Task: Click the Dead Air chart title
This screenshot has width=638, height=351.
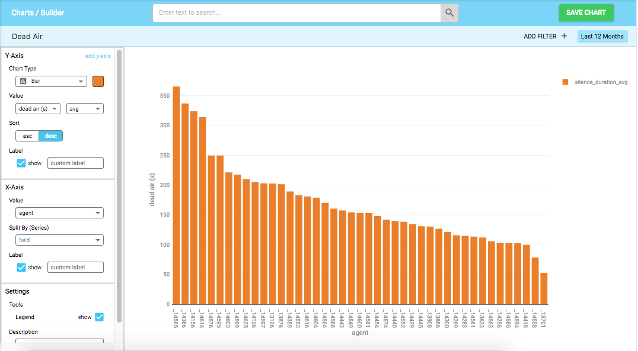Action: point(27,36)
